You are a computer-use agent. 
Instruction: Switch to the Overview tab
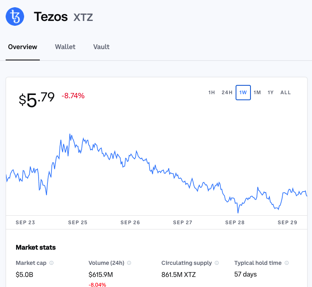23,47
